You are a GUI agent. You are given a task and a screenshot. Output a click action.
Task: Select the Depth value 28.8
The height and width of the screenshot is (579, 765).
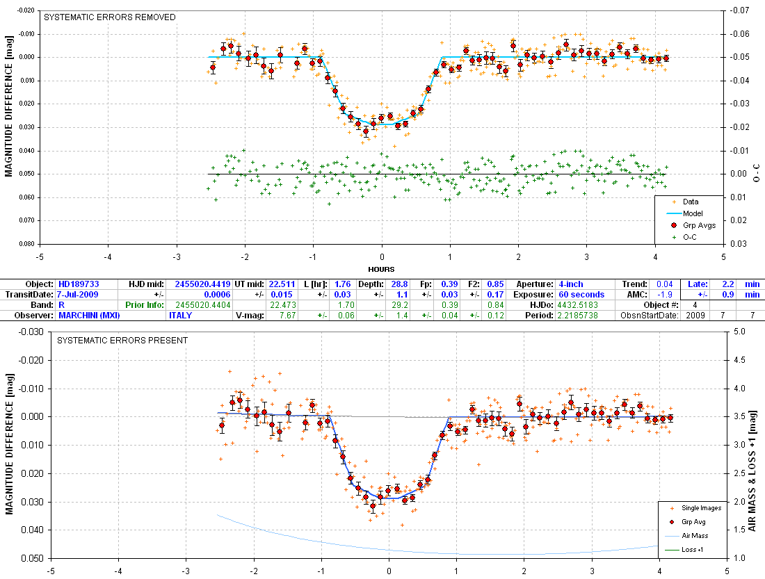click(399, 284)
